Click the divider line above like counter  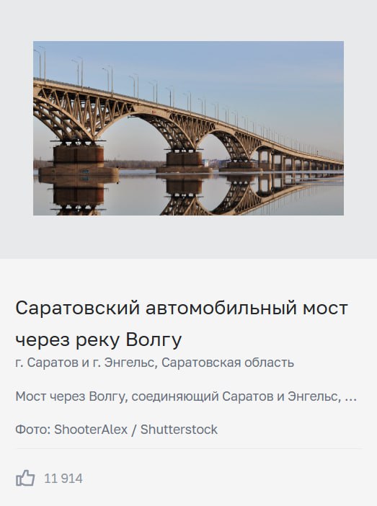coord(189,448)
